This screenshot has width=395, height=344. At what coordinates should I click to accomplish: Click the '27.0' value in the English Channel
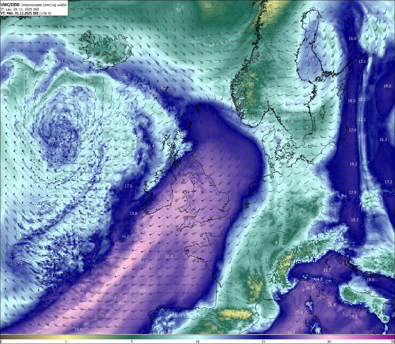(197, 228)
